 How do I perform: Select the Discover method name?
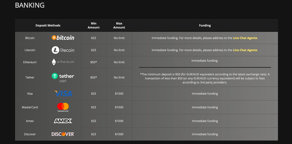(30, 134)
